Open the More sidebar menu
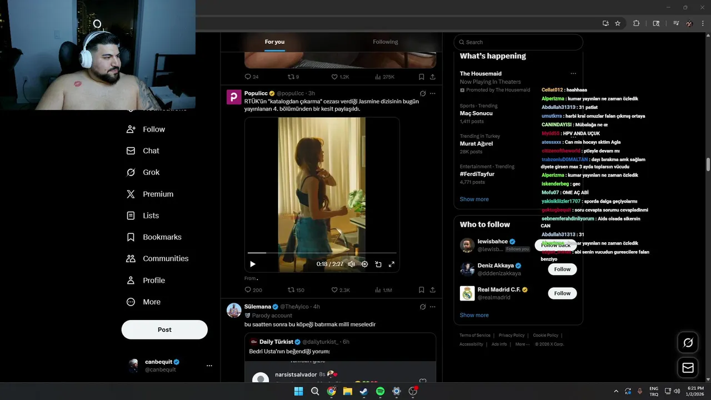Viewport: 711px width, 400px height. (x=143, y=302)
